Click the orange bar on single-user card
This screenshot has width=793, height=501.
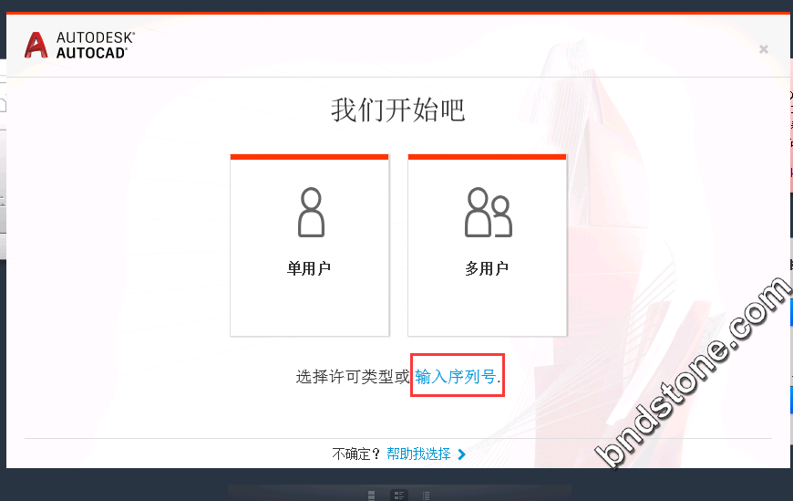tap(310, 157)
